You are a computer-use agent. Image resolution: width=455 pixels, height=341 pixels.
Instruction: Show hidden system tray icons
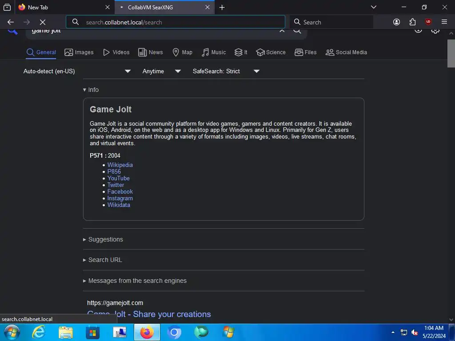[393, 332]
